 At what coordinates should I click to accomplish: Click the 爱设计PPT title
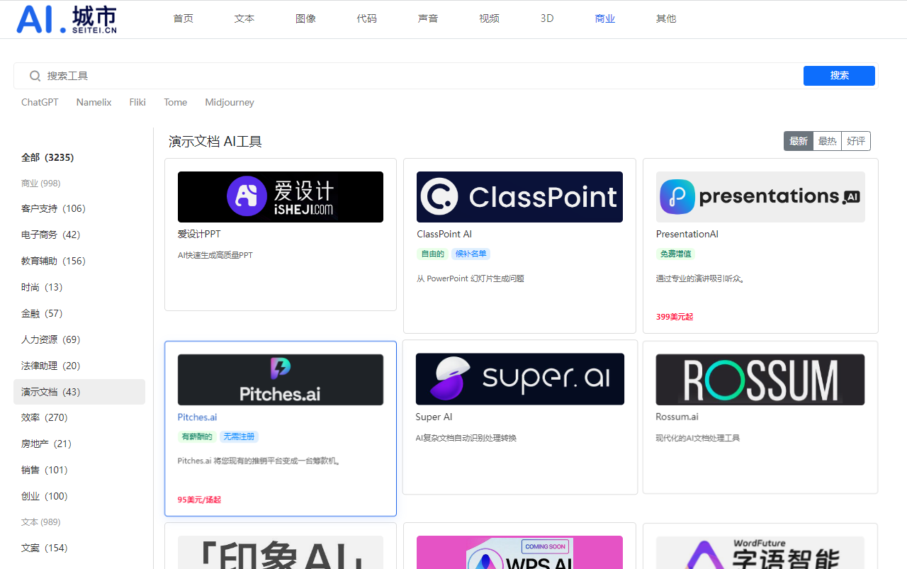pos(199,234)
